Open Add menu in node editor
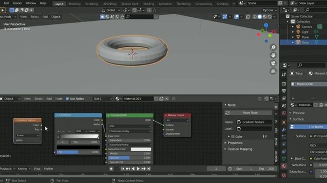The image size is (327, 183). (x=49, y=99)
